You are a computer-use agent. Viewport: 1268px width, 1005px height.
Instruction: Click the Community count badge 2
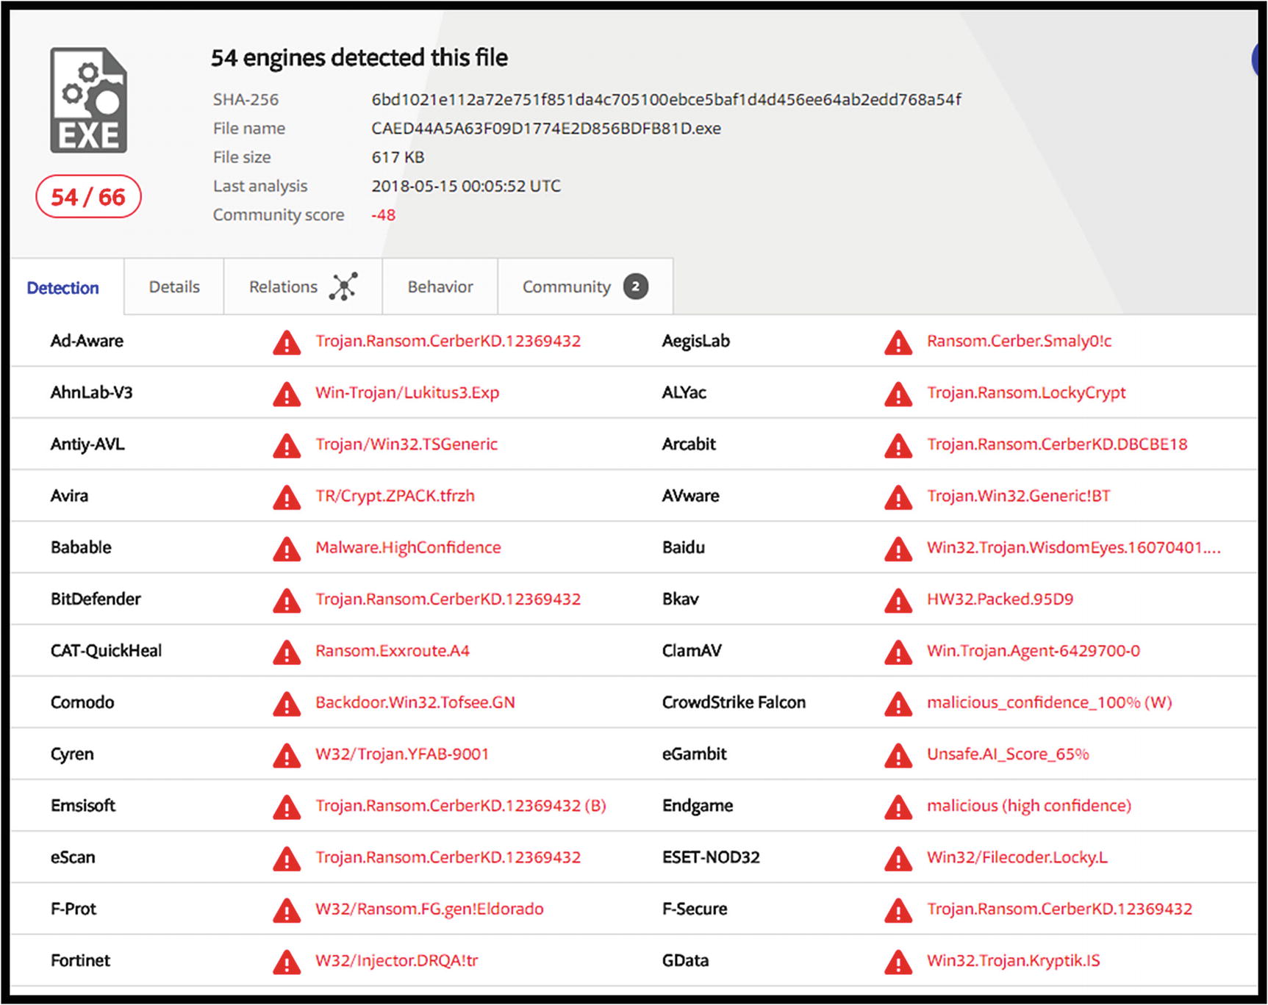(x=636, y=287)
